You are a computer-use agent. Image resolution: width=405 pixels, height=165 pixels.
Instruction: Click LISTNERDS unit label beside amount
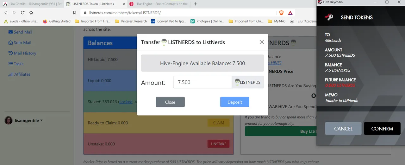click(x=248, y=82)
